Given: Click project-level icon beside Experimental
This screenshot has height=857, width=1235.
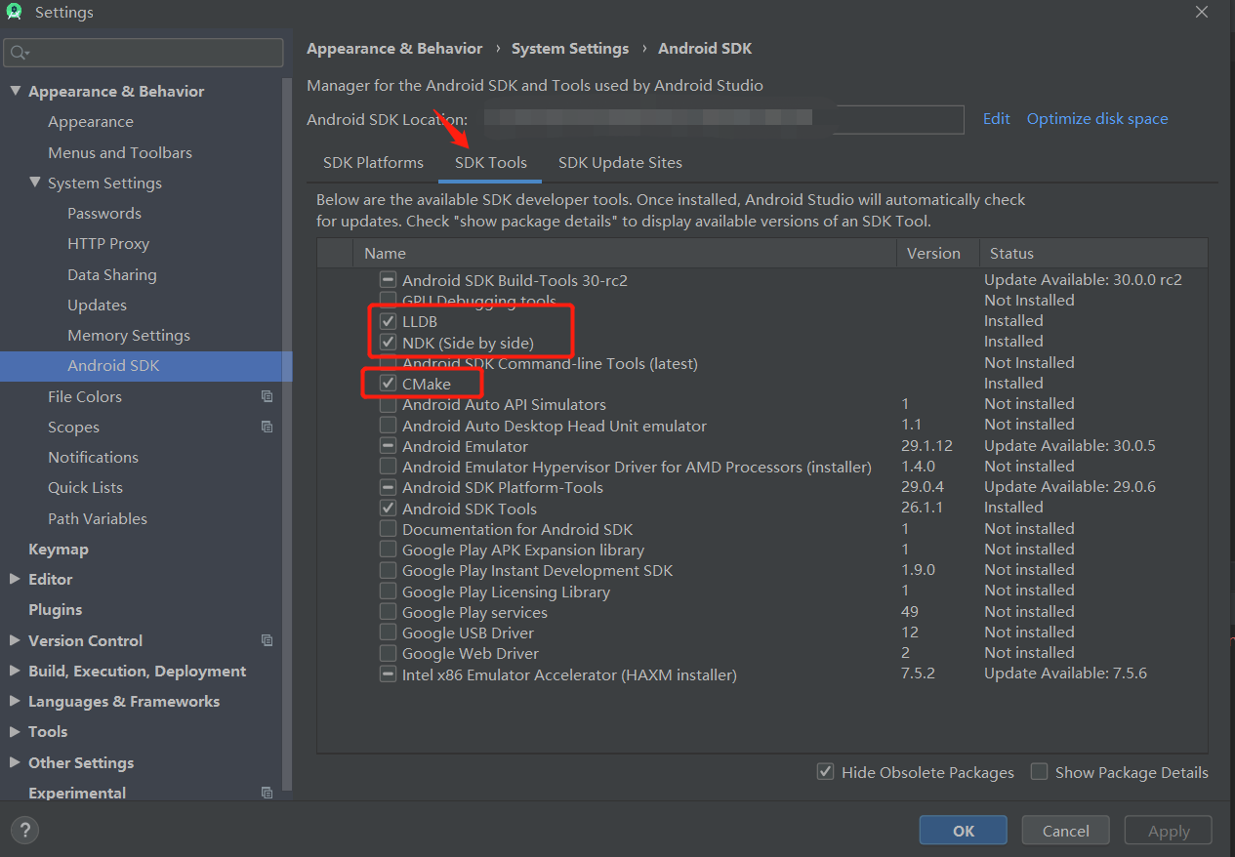Looking at the screenshot, I should pos(267,793).
